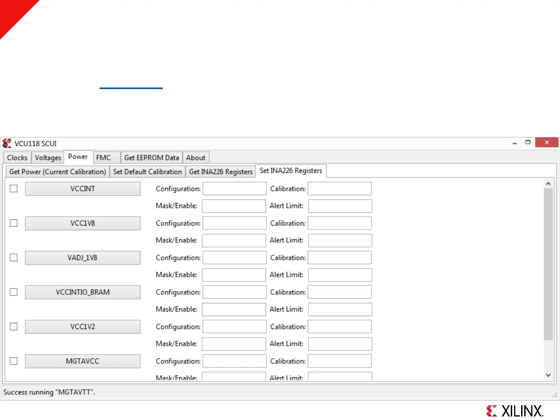Viewport: 560px width, 420px height.
Task: Click VCC1V8 Mask/Enable input field
Action: tap(234, 240)
